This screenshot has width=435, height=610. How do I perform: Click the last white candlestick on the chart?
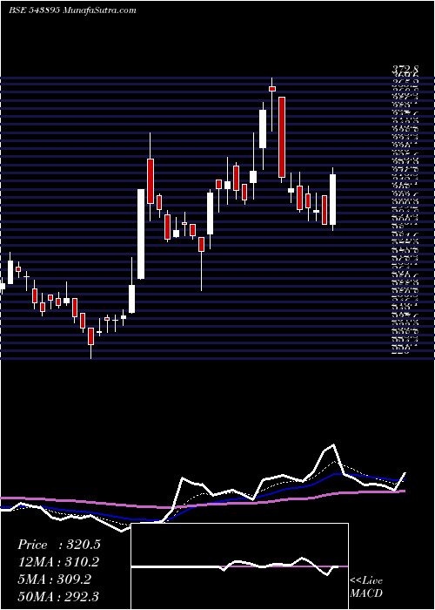(x=333, y=200)
